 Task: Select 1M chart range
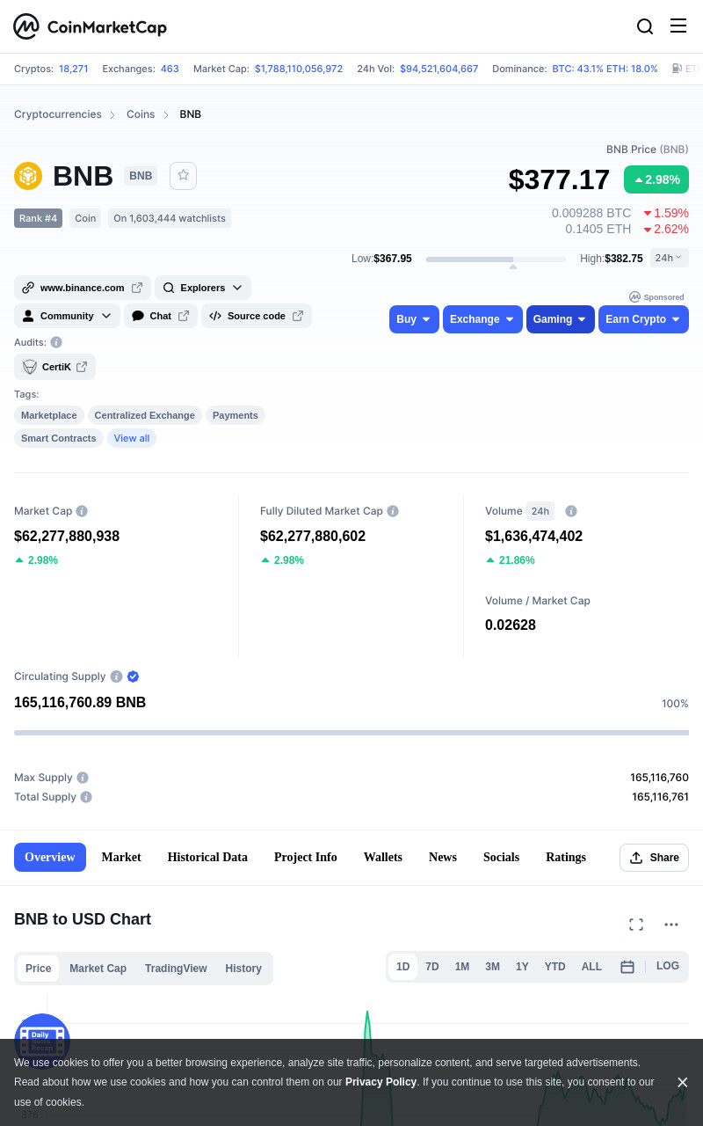click(462, 967)
